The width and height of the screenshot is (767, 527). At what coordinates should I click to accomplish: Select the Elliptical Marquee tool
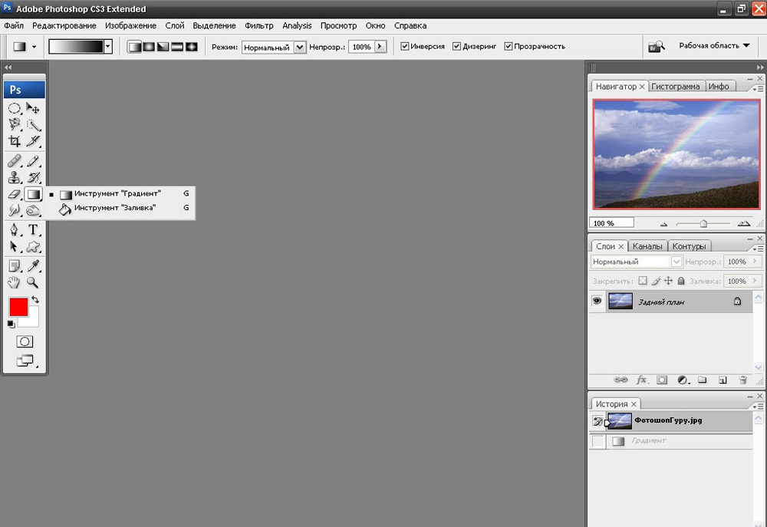(14, 108)
